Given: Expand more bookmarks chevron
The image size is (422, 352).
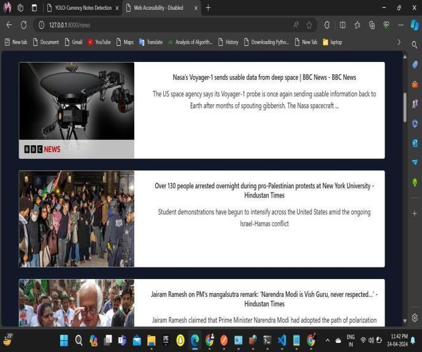Looking at the screenshot, I should (399, 42).
